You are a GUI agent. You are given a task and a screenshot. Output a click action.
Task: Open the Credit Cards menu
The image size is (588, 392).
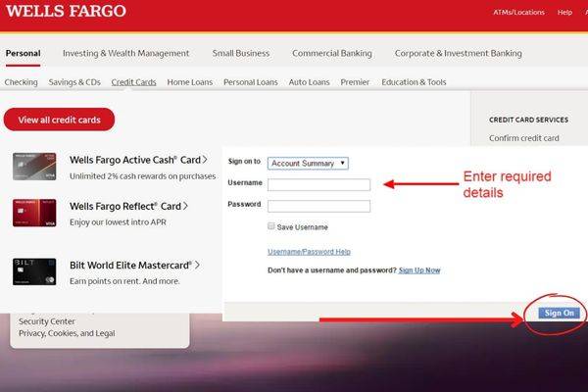coord(133,82)
